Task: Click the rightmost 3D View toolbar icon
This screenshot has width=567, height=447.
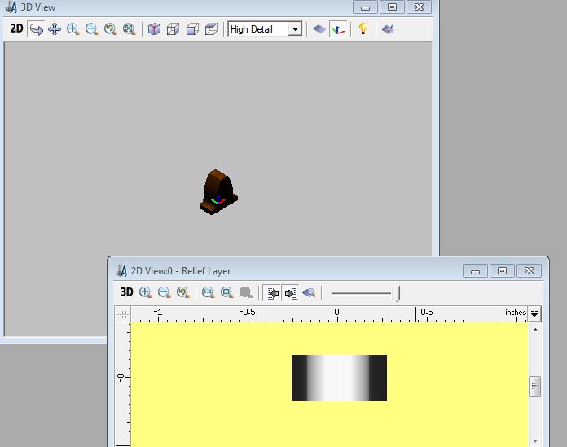Action: click(389, 29)
